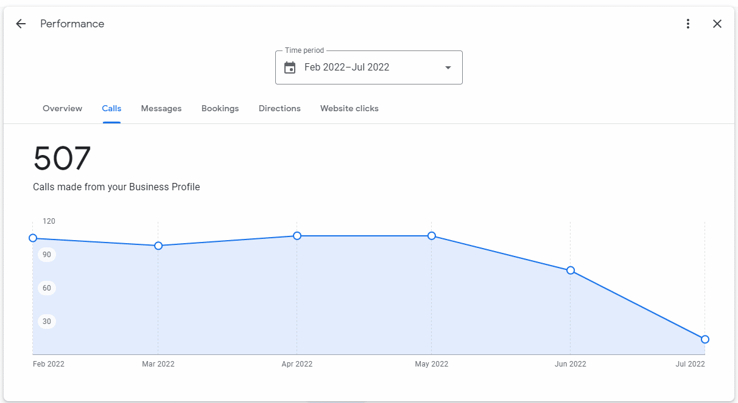Viewport: 738px width, 403px height.
Task: Go to the Bookings tab
Action: click(x=220, y=108)
